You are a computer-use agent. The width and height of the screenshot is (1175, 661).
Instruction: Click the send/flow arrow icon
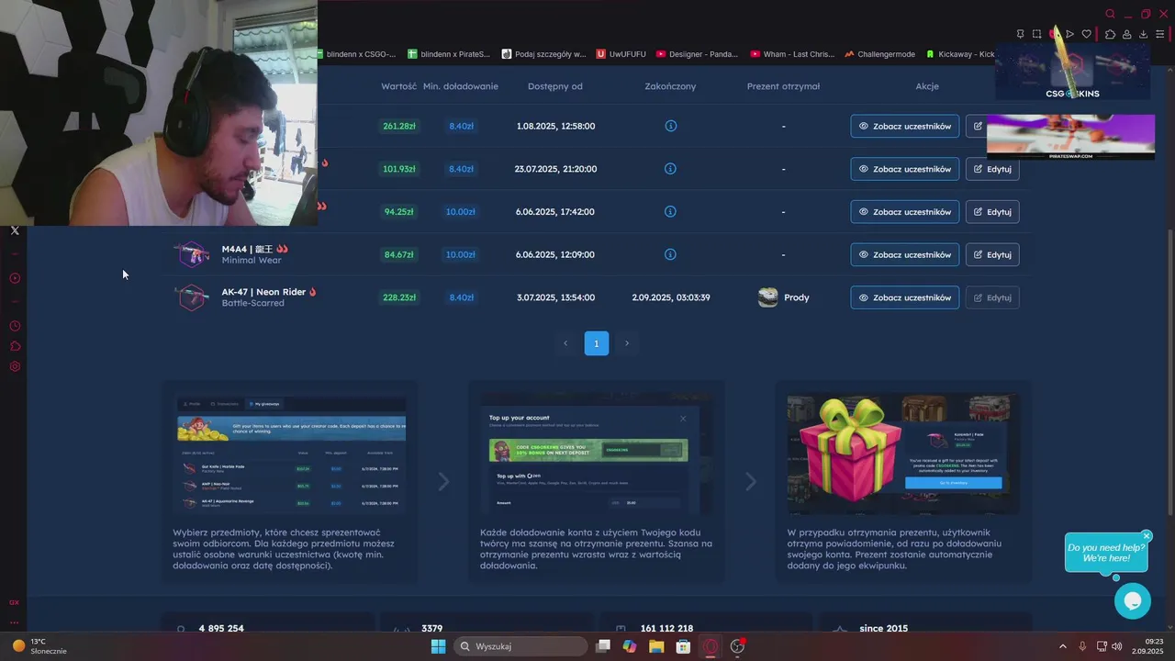[1069, 34]
